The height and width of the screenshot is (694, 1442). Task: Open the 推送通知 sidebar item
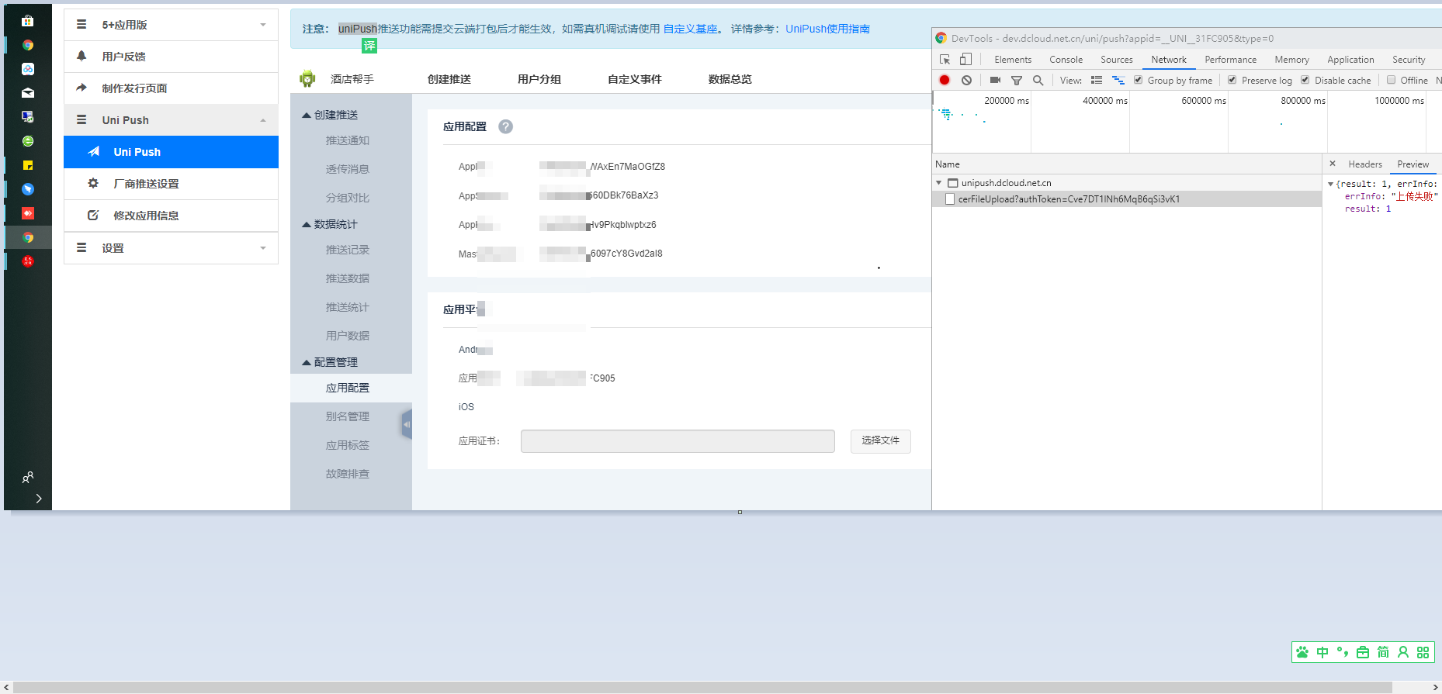348,140
